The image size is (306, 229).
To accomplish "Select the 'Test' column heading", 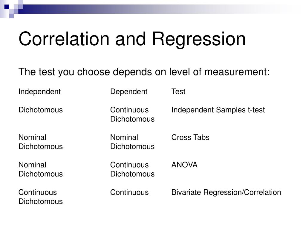I will tap(178, 92).
